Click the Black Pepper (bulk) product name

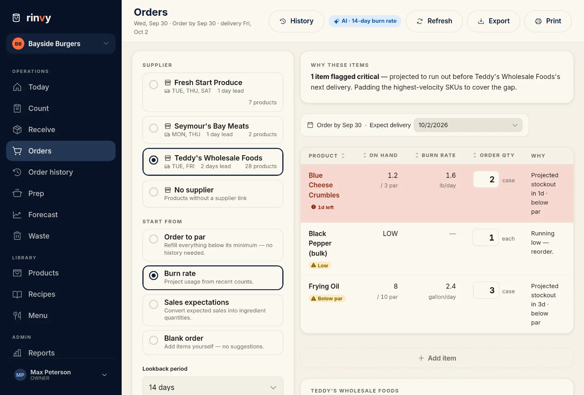[320, 243]
